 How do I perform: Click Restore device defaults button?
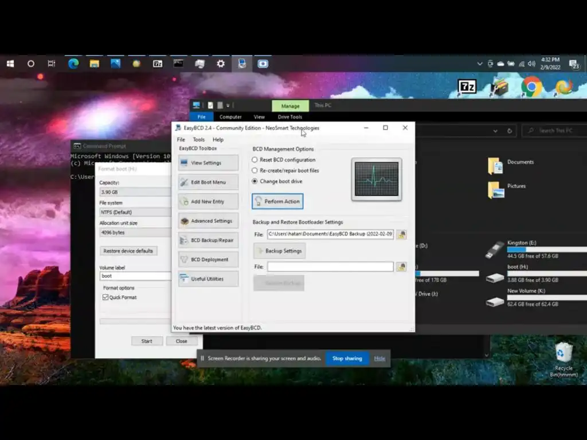pyautogui.click(x=128, y=251)
